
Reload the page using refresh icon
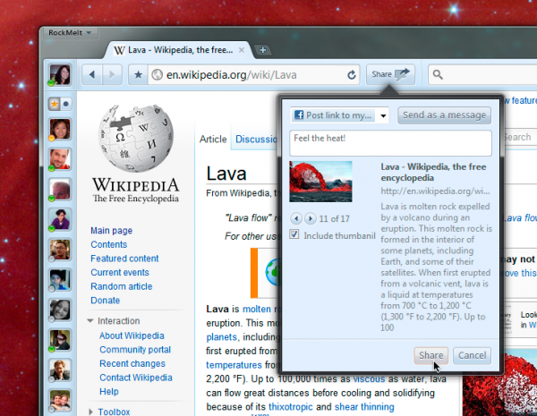coord(352,75)
